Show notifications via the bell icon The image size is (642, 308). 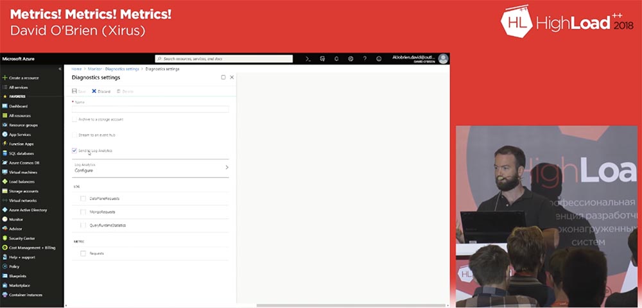tap(336, 59)
